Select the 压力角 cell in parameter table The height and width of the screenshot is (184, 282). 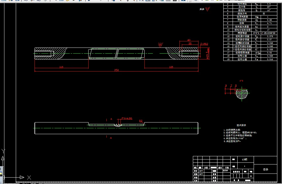242,7
